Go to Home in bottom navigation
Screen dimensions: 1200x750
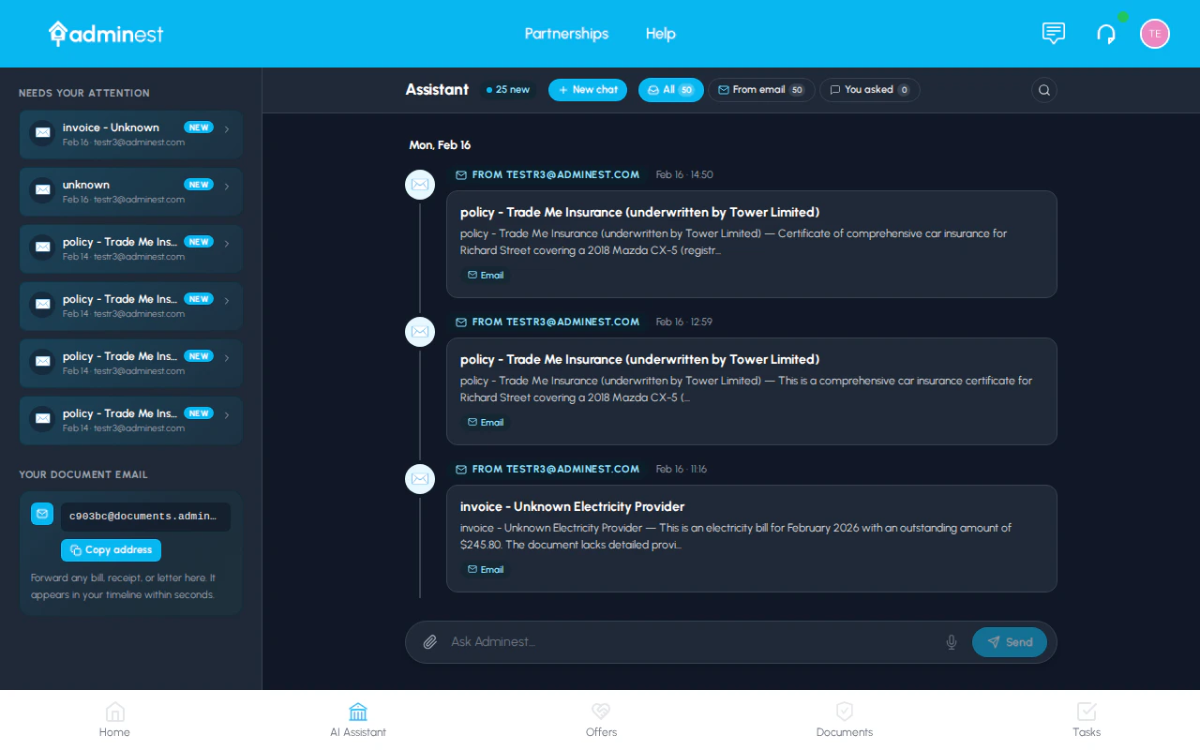114,720
